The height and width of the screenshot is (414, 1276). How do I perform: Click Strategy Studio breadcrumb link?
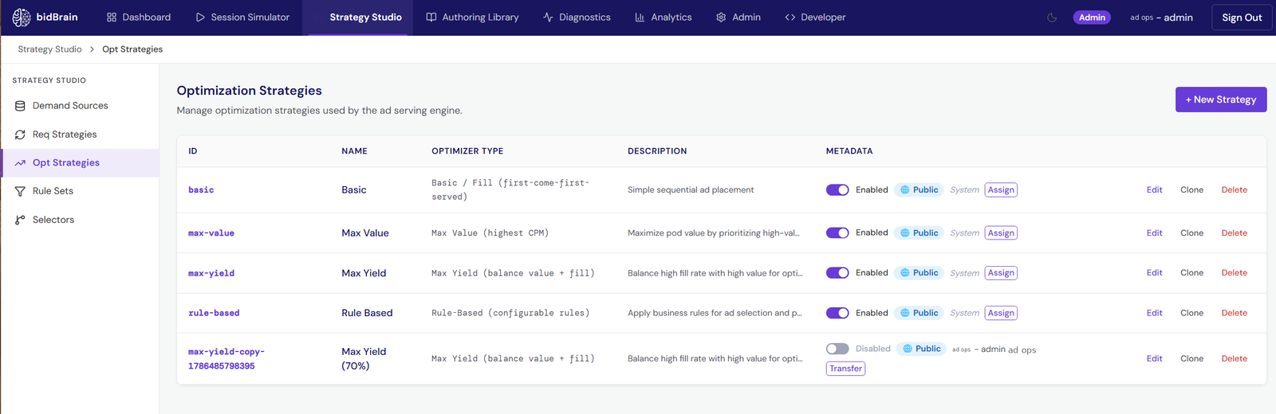point(49,49)
